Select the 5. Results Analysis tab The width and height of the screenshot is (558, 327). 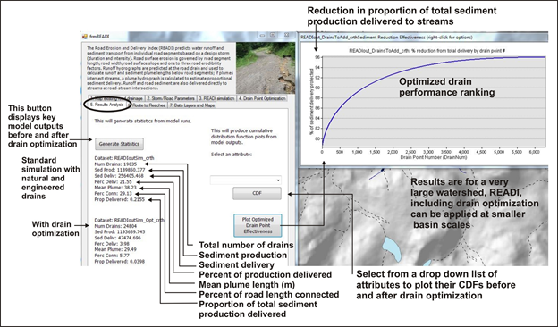(106, 105)
